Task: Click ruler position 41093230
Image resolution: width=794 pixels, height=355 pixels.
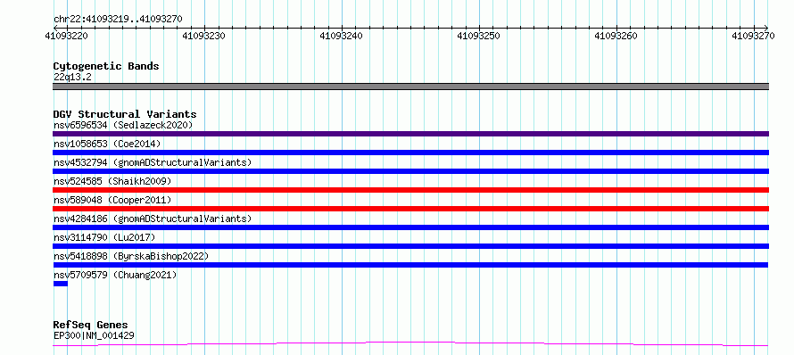Action: 204,36
